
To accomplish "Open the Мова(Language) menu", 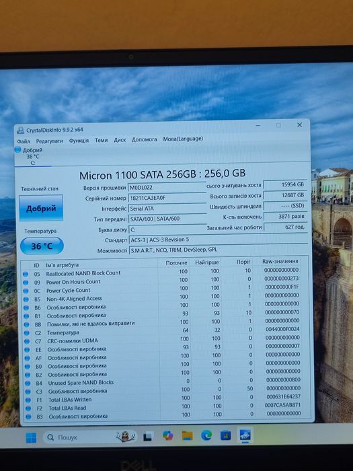I will tap(183, 139).
